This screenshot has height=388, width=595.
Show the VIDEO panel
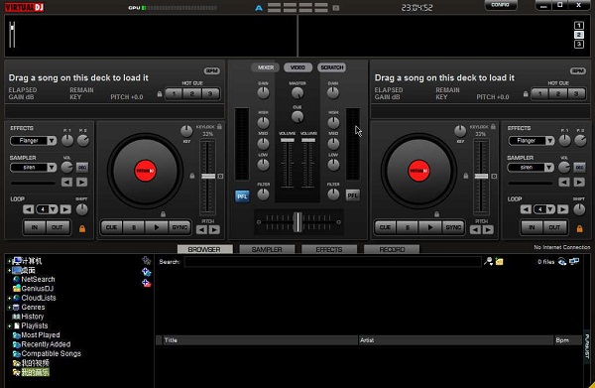coord(297,67)
